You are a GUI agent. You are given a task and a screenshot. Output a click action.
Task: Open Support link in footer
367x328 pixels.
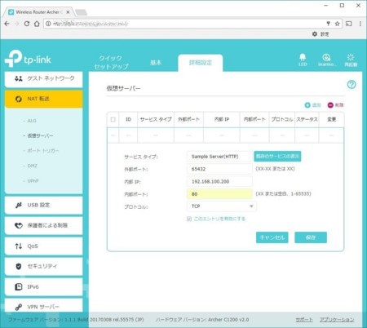(x=304, y=320)
